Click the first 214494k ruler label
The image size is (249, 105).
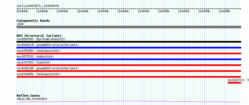22,11
